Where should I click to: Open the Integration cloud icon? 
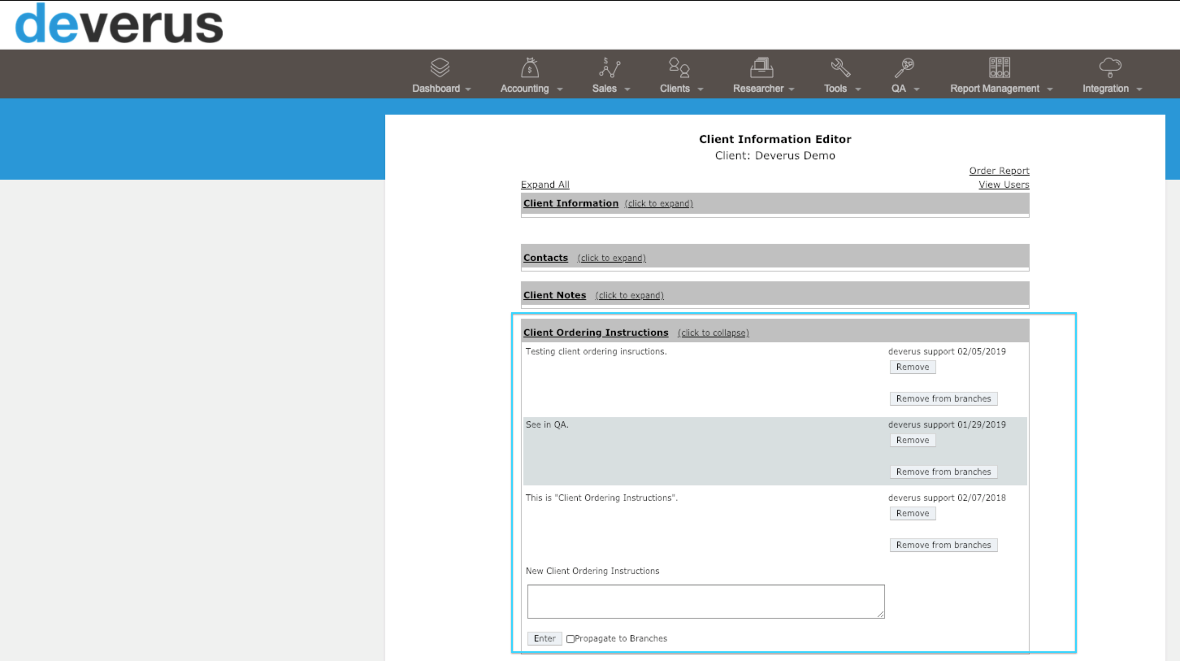point(1110,67)
